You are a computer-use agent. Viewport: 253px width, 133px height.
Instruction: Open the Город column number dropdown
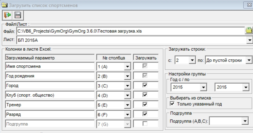coord(127,86)
